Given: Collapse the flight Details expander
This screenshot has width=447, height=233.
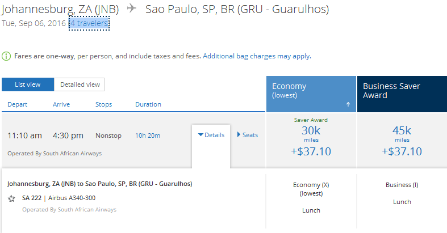Looking at the screenshot, I should pyautogui.click(x=211, y=135).
